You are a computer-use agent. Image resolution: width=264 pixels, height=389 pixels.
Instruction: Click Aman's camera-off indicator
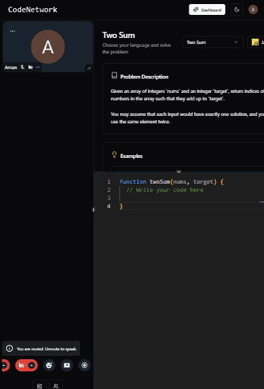pos(31,67)
